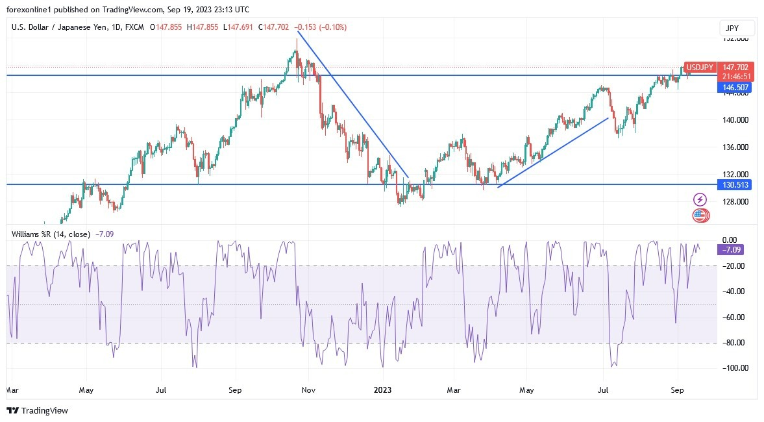Click the USDJPY symbol price label
Screen dimensions: 764x422
pos(700,68)
